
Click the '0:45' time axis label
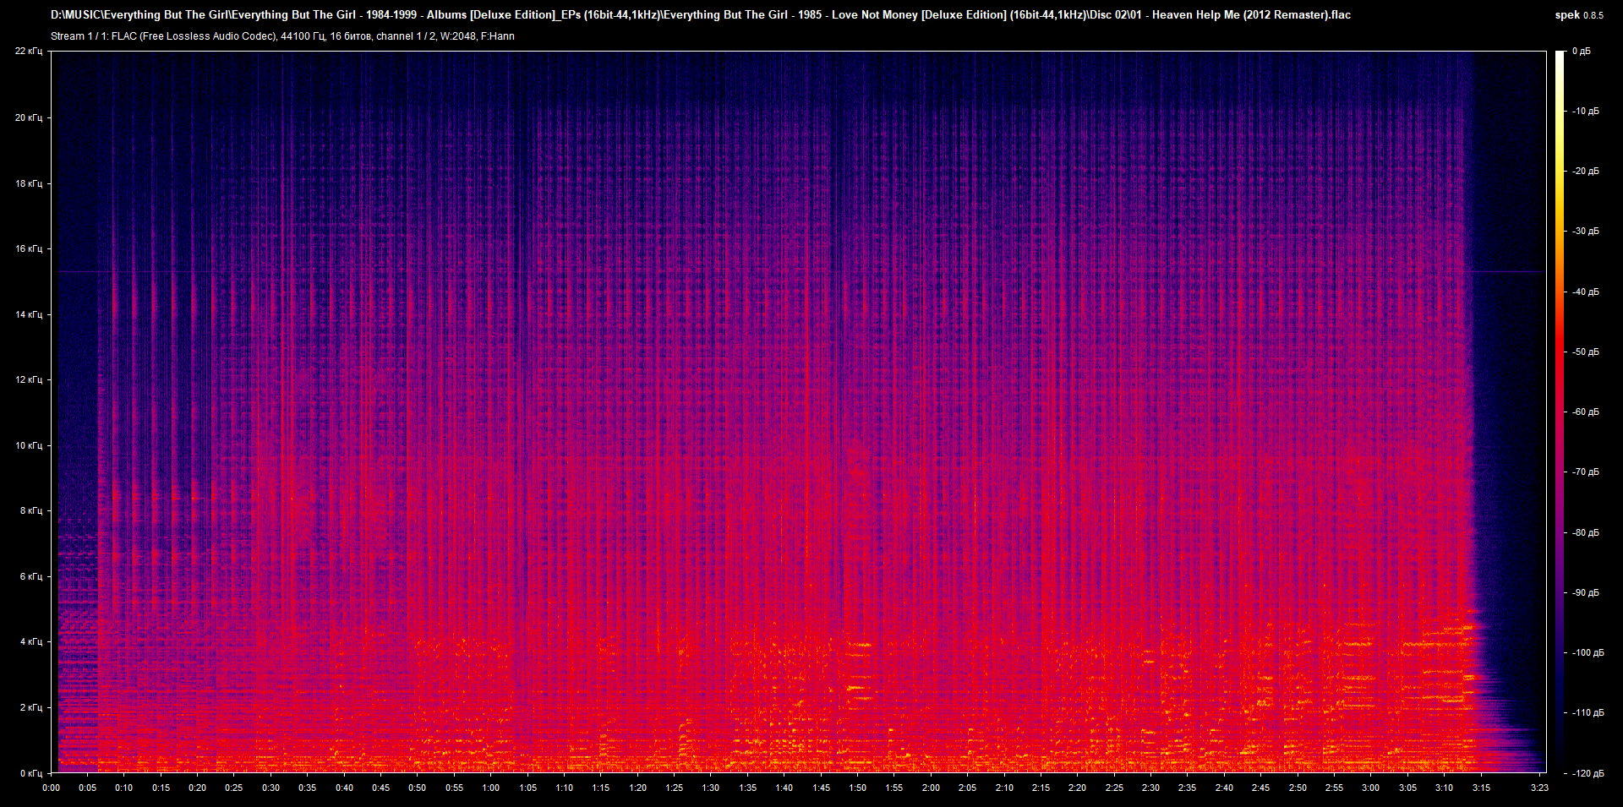(x=380, y=788)
